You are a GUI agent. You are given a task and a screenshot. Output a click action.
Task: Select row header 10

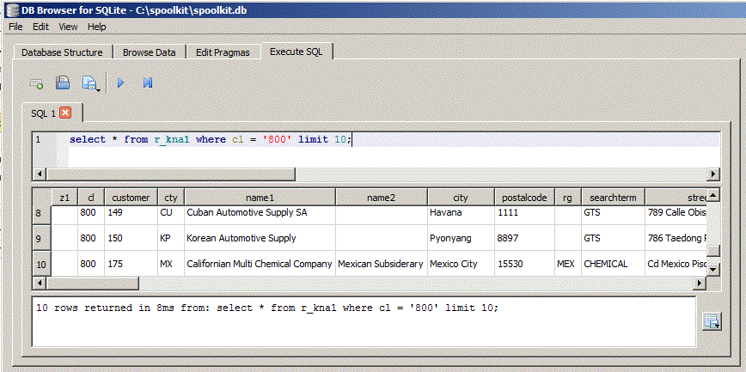pyautogui.click(x=42, y=265)
